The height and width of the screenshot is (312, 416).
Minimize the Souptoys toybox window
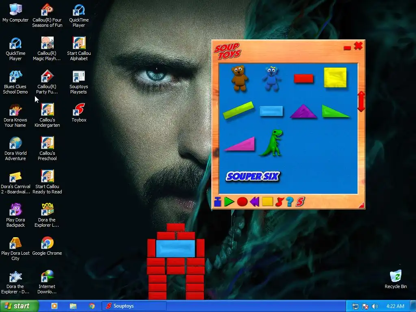[347, 48]
